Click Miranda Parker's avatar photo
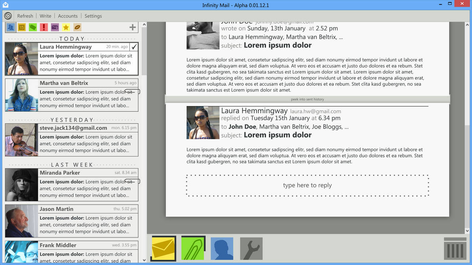 coord(22,185)
